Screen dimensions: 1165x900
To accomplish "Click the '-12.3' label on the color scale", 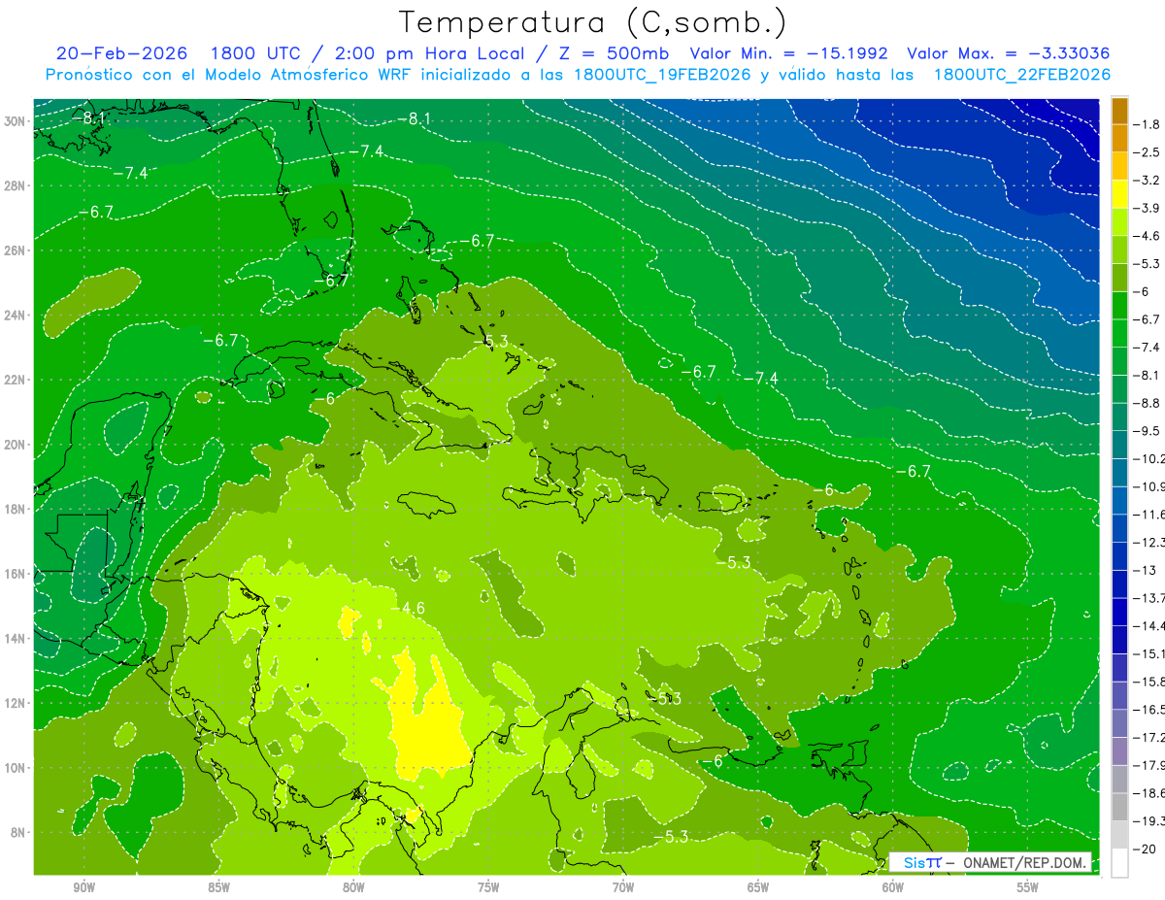I will 1148,542.
